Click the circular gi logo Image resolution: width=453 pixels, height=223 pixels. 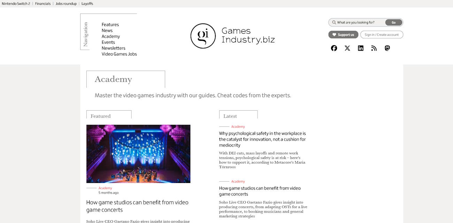point(203,36)
